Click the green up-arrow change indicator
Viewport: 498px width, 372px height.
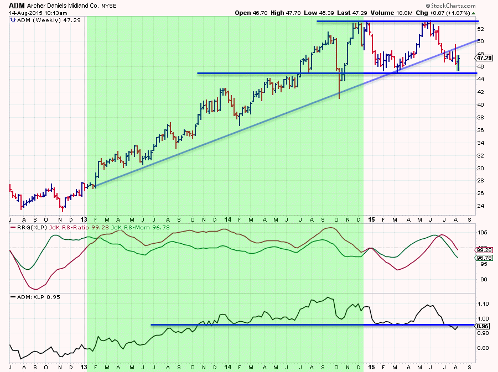(474, 13)
